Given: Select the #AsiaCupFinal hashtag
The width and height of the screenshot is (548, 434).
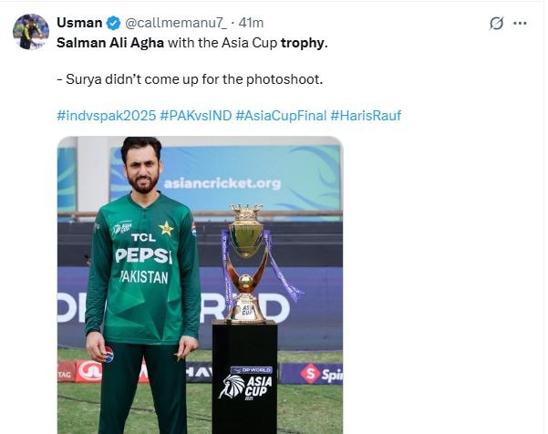Looking at the screenshot, I should [282, 116].
